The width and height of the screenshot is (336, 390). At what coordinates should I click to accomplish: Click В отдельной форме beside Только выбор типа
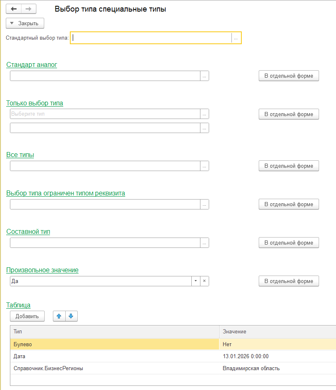tap(288, 114)
